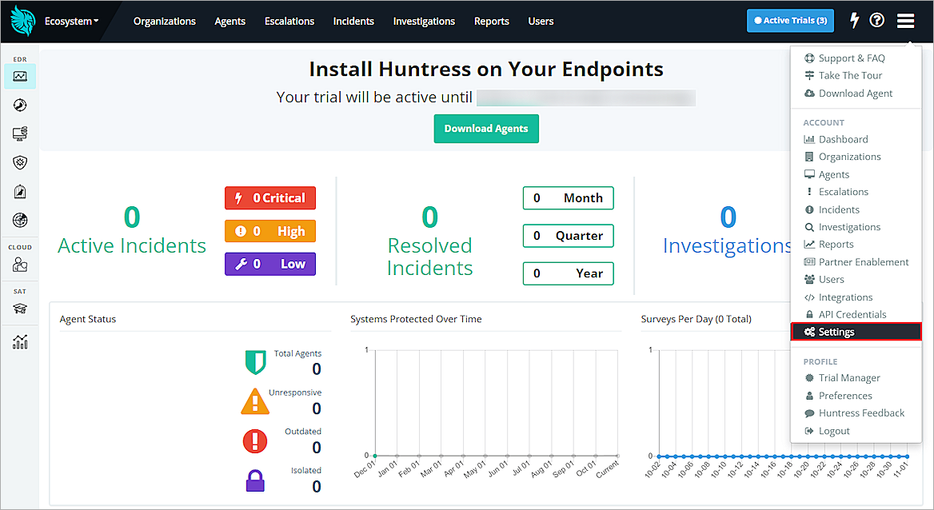
Task: Click the Active Trials button
Action: click(790, 20)
